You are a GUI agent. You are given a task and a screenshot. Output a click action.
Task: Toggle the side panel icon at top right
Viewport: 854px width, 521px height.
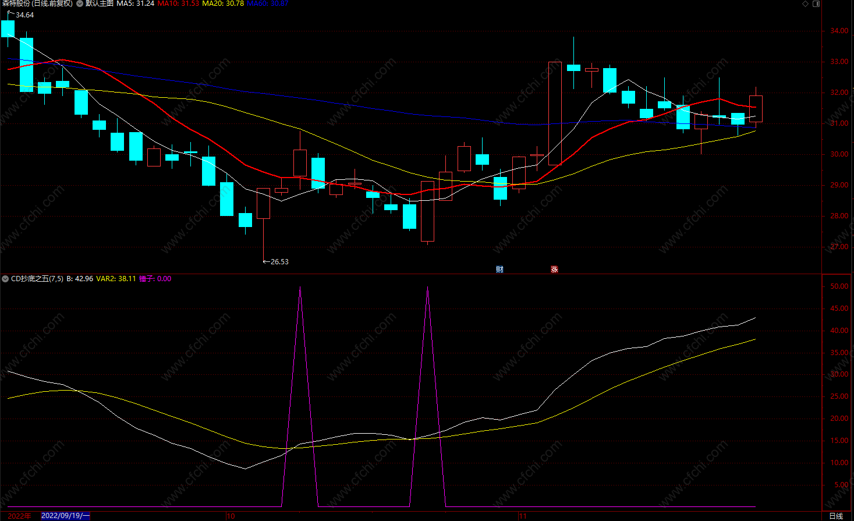click(816, 3)
